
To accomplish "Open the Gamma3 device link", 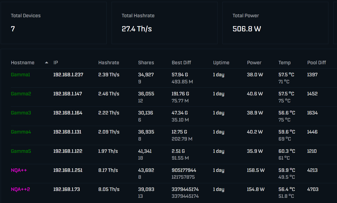I will click(21, 113).
